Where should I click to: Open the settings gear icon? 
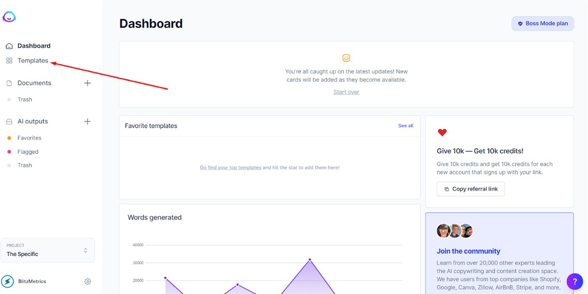pyautogui.click(x=87, y=282)
